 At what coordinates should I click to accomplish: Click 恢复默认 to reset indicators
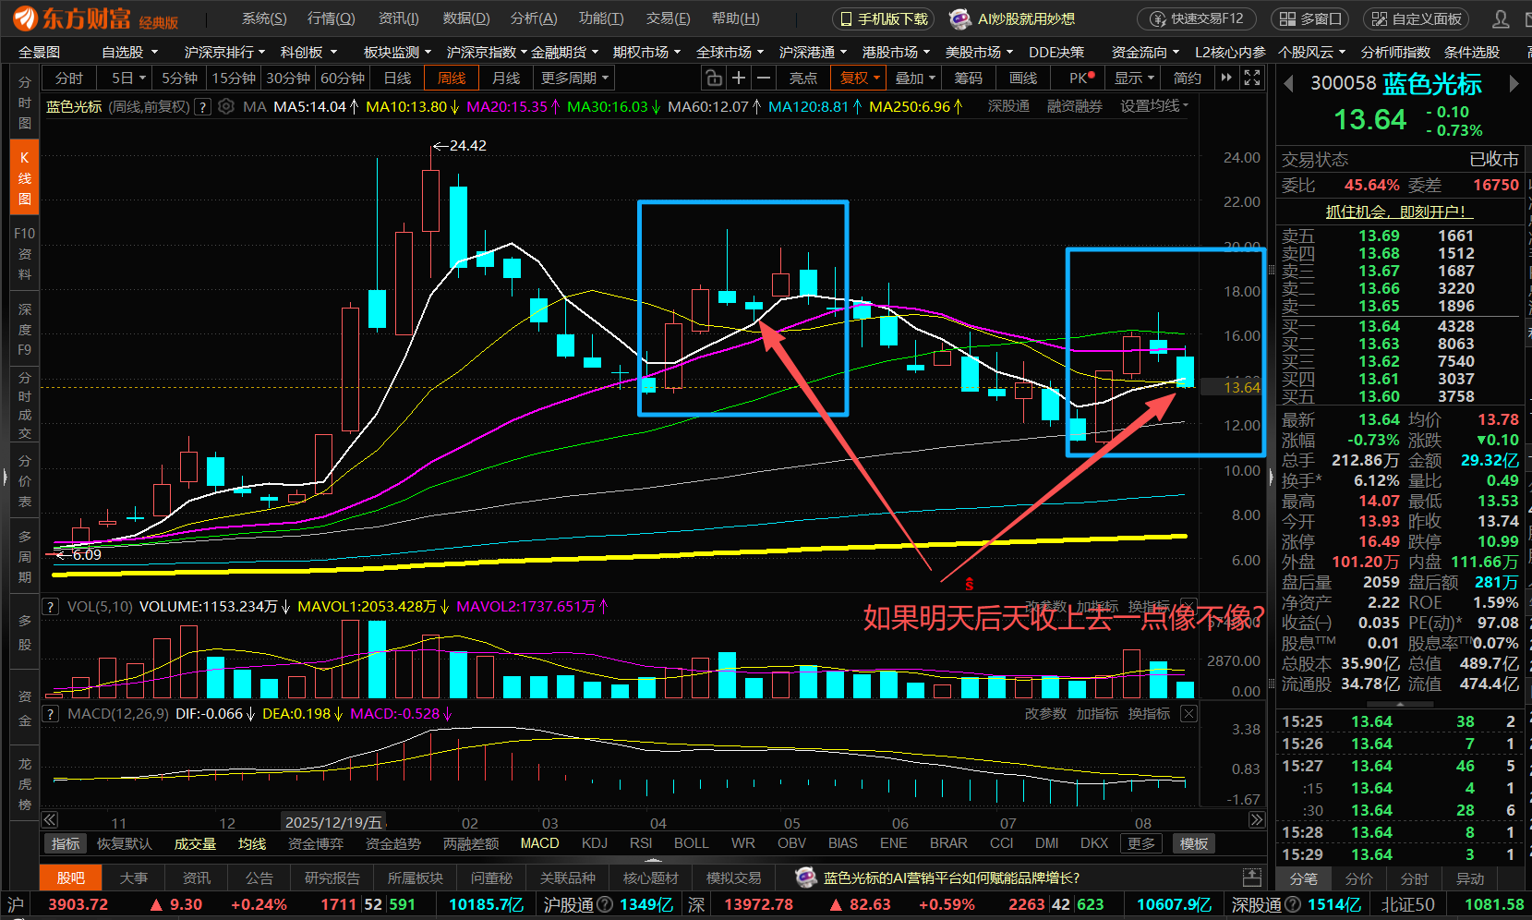(124, 843)
